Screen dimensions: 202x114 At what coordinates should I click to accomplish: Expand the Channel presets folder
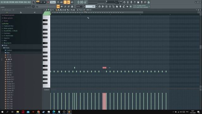click(x=9, y=15)
